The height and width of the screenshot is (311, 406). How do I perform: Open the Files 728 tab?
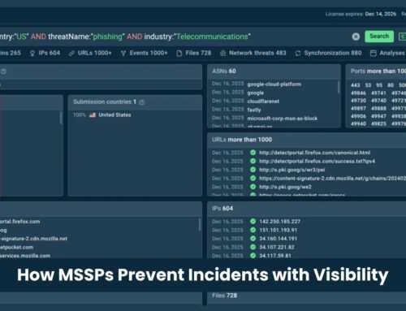coord(194,53)
